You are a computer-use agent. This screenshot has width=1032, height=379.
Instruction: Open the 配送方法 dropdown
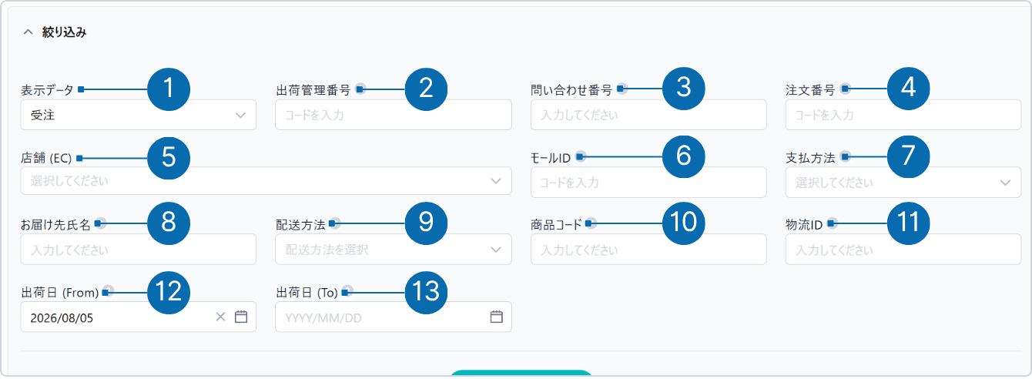pyautogui.click(x=394, y=250)
